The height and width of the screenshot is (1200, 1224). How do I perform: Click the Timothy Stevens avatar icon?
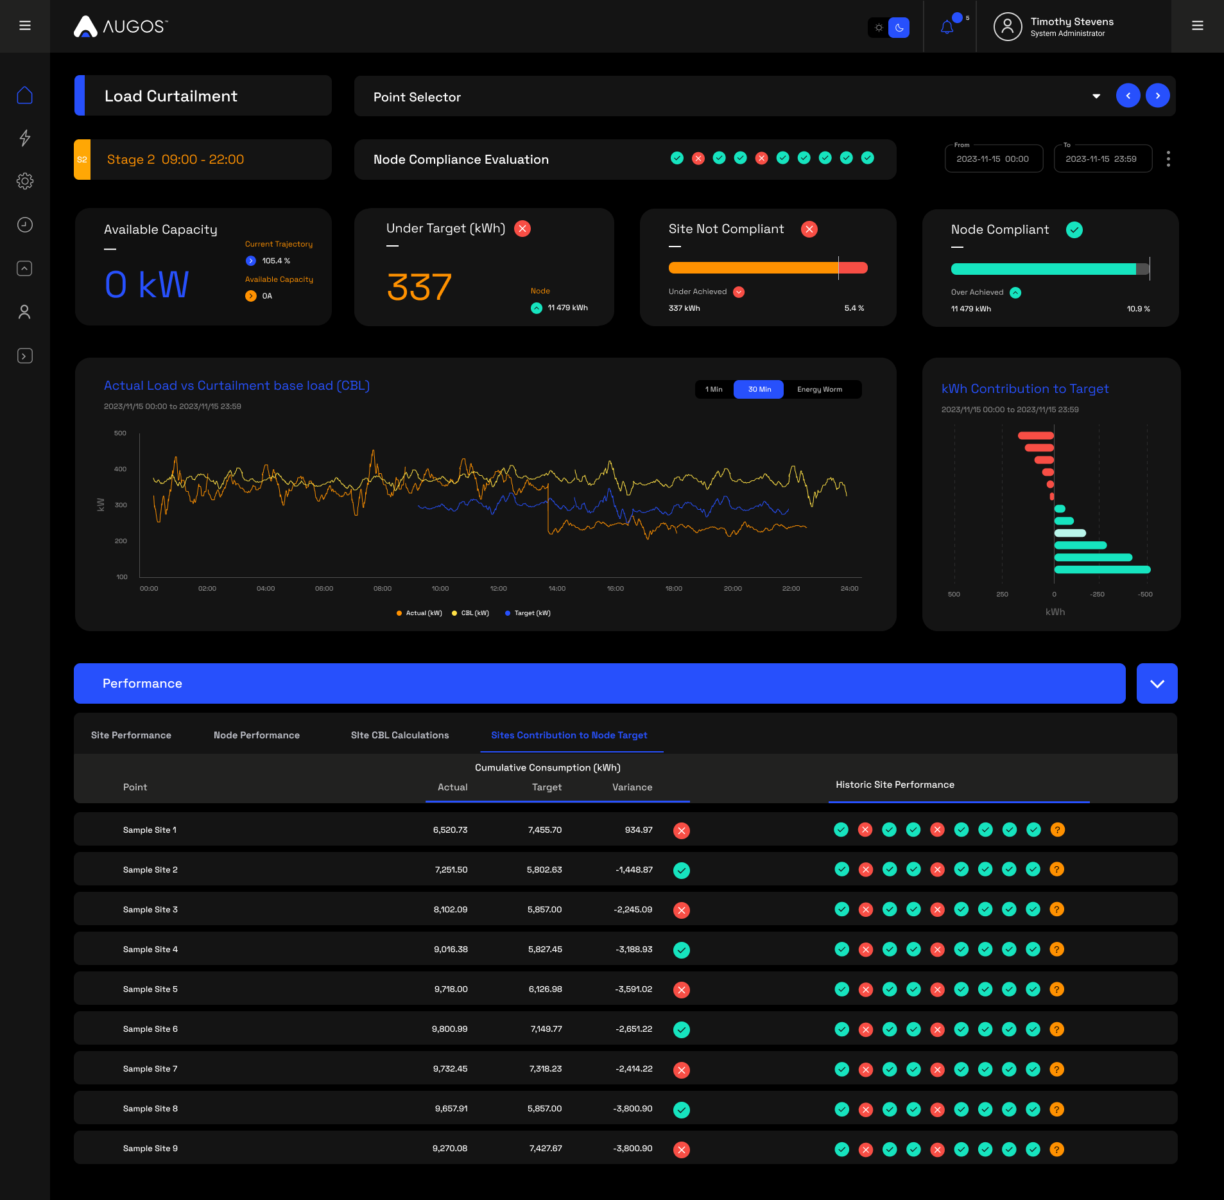click(x=1007, y=26)
